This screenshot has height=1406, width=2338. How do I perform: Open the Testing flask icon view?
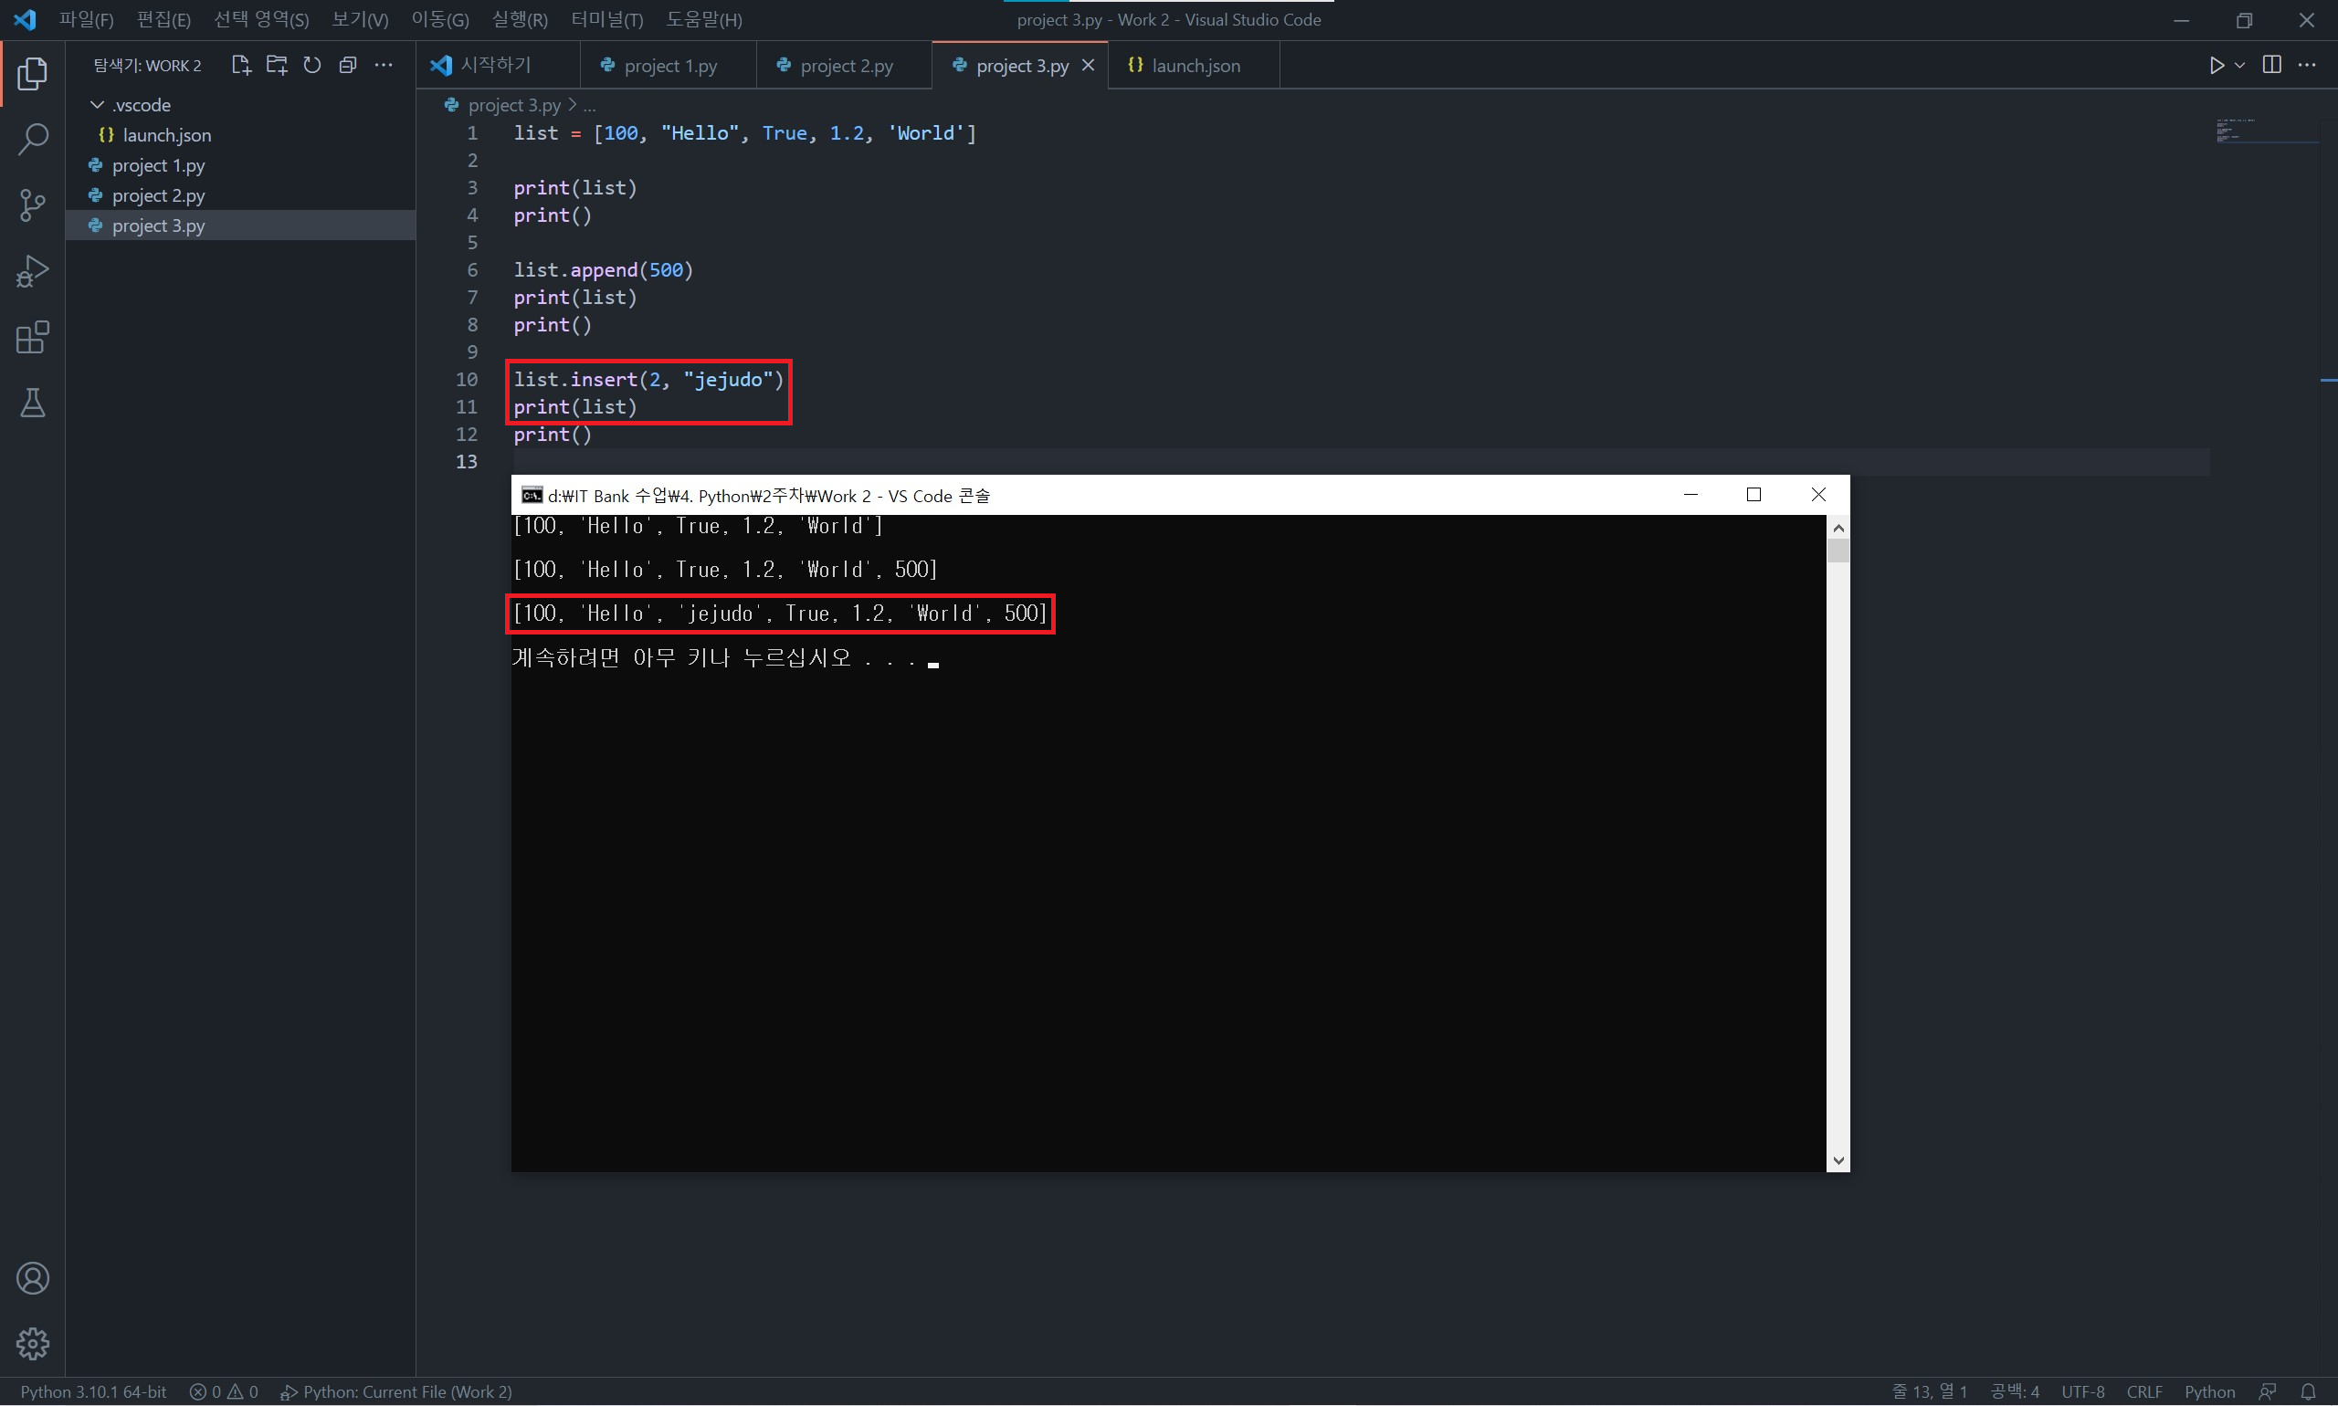point(33,404)
